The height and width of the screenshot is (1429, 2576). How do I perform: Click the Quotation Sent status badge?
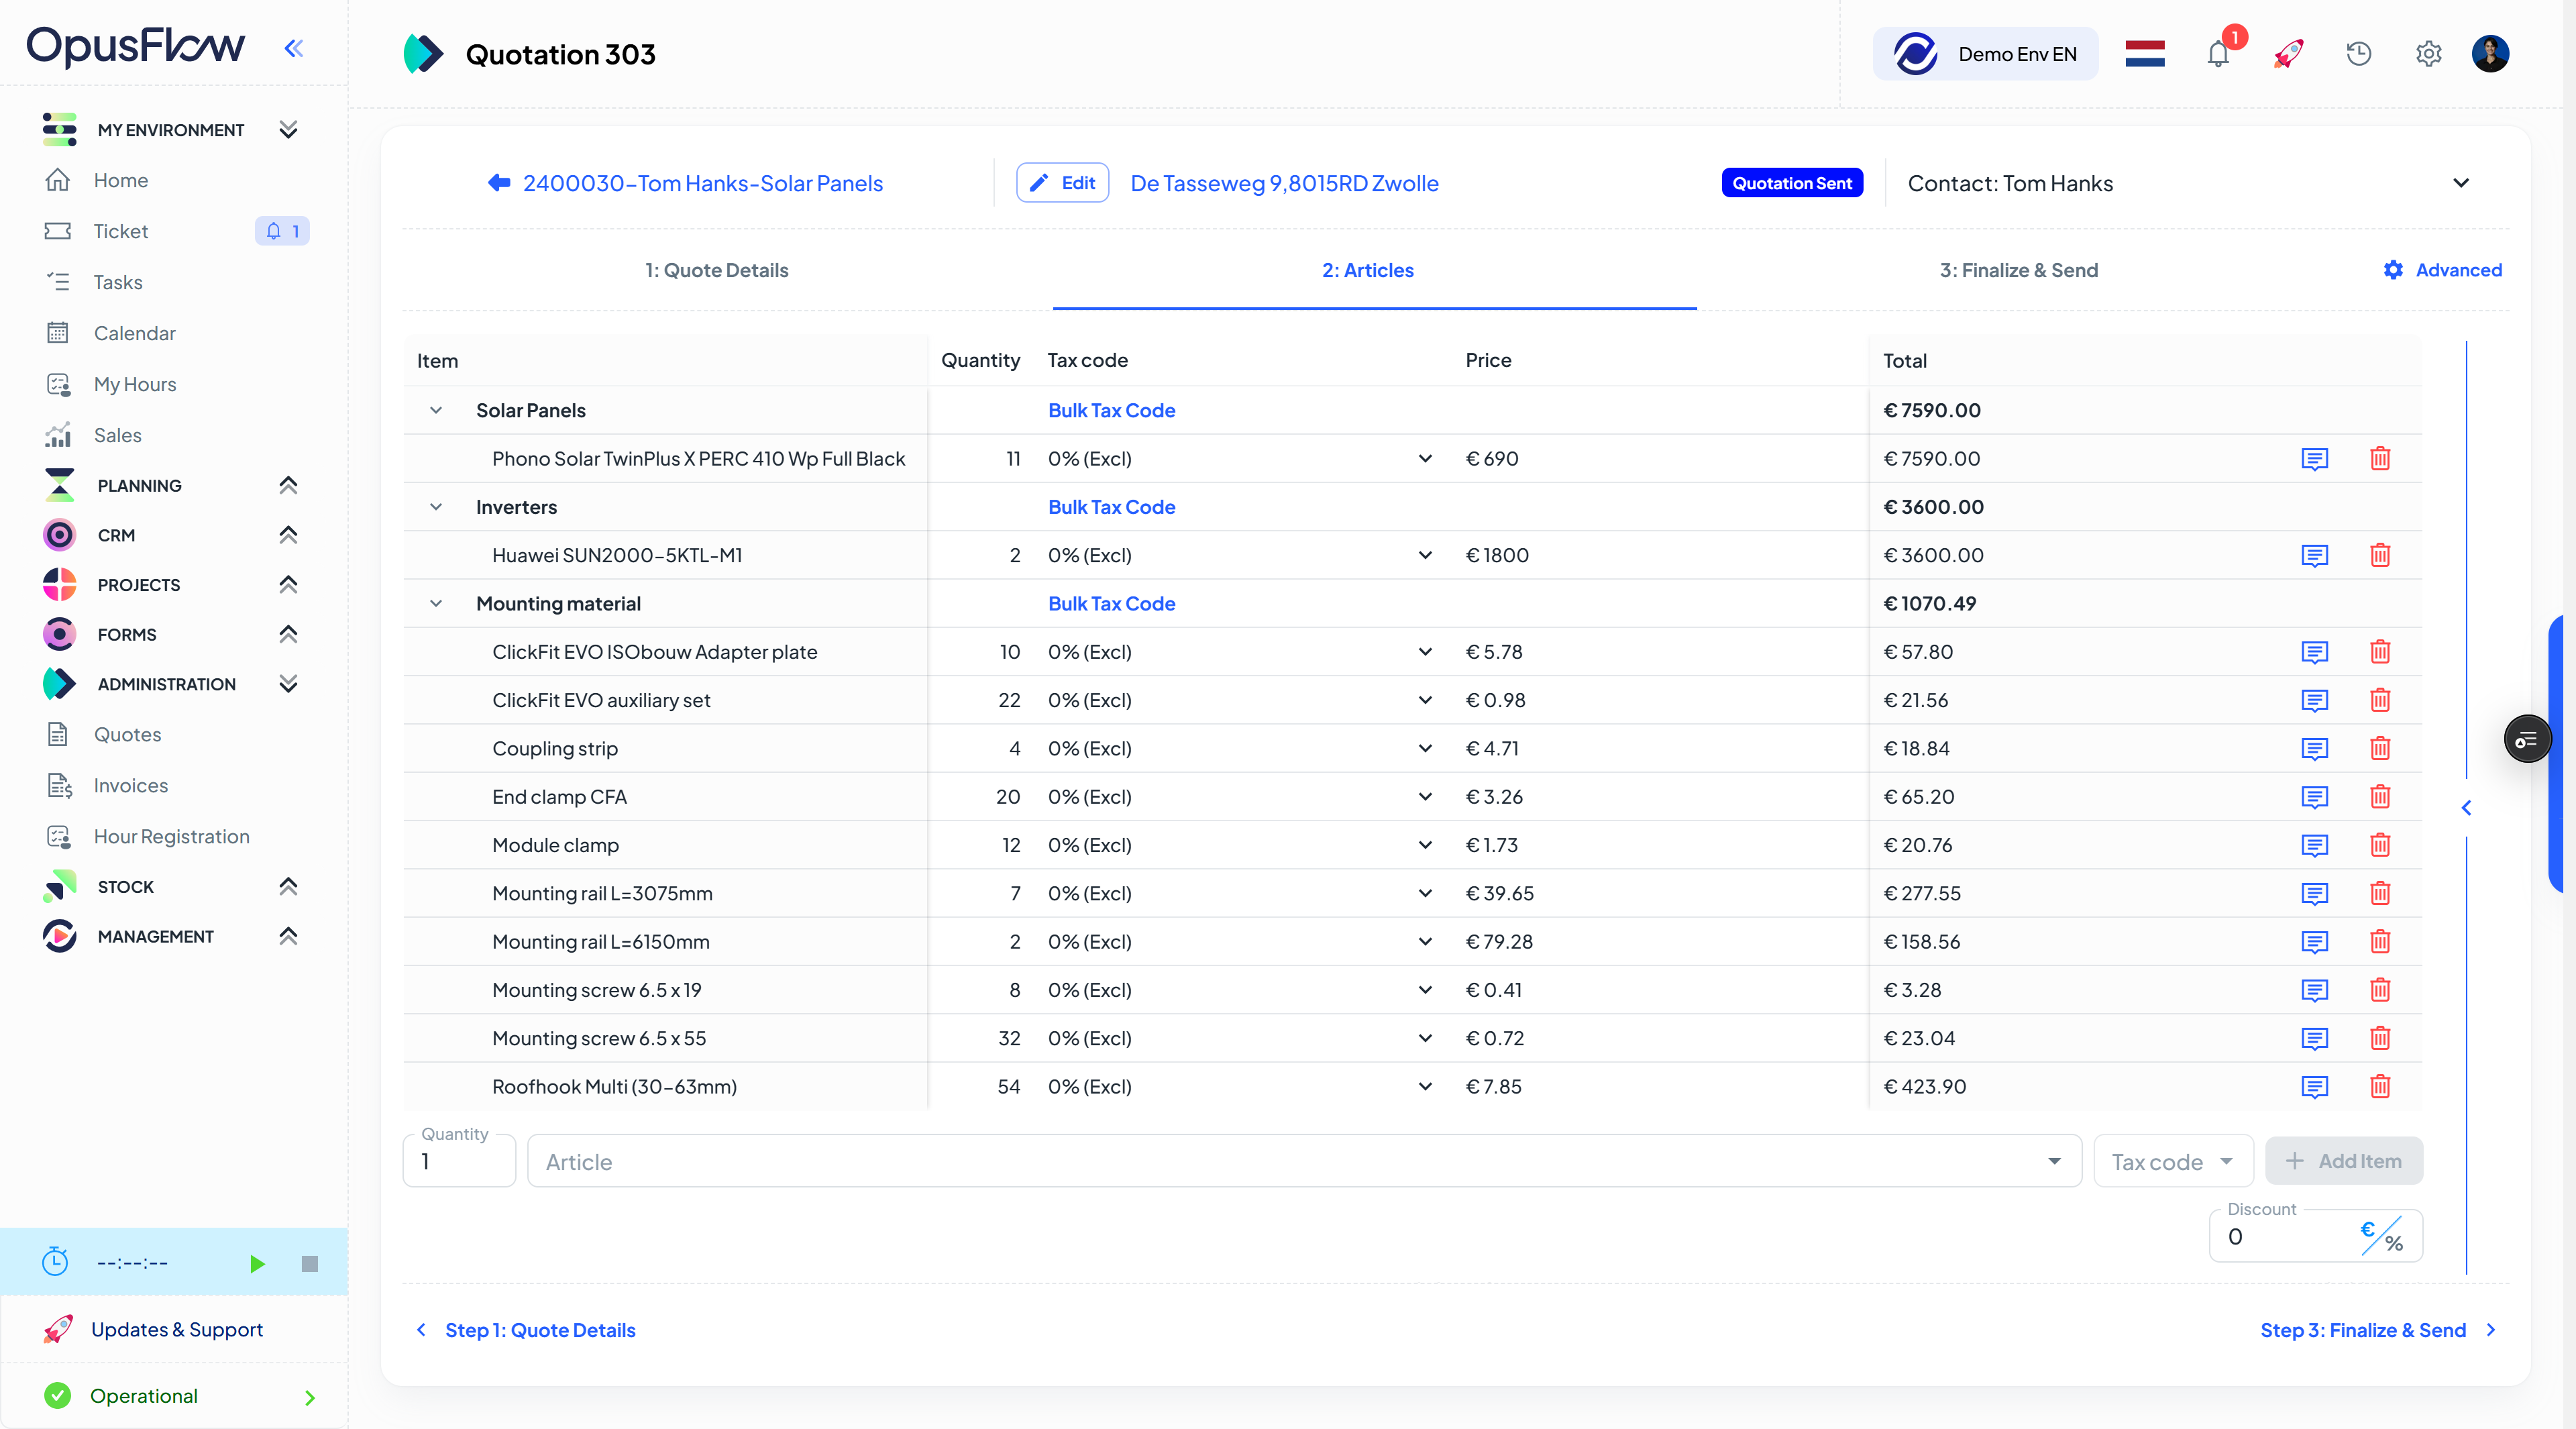tap(1791, 183)
